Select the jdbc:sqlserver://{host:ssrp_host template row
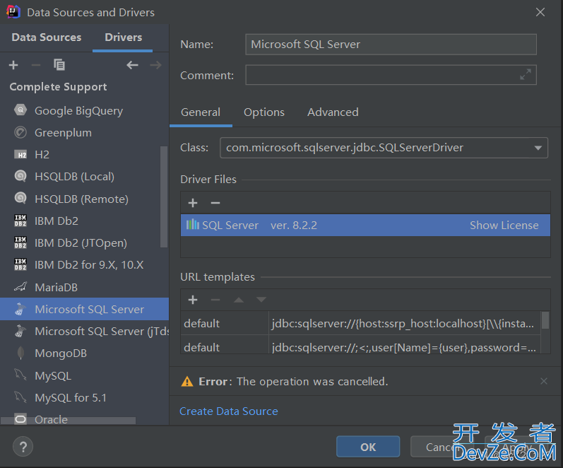 pyautogui.click(x=361, y=324)
